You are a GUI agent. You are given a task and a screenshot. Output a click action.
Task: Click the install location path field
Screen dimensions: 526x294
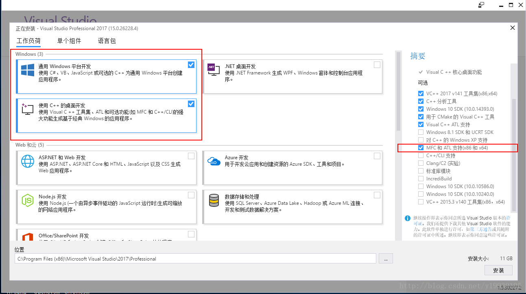pyautogui.click(x=195, y=259)
